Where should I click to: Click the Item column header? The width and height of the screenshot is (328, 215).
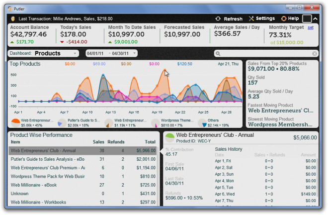[x=15, y=142]
